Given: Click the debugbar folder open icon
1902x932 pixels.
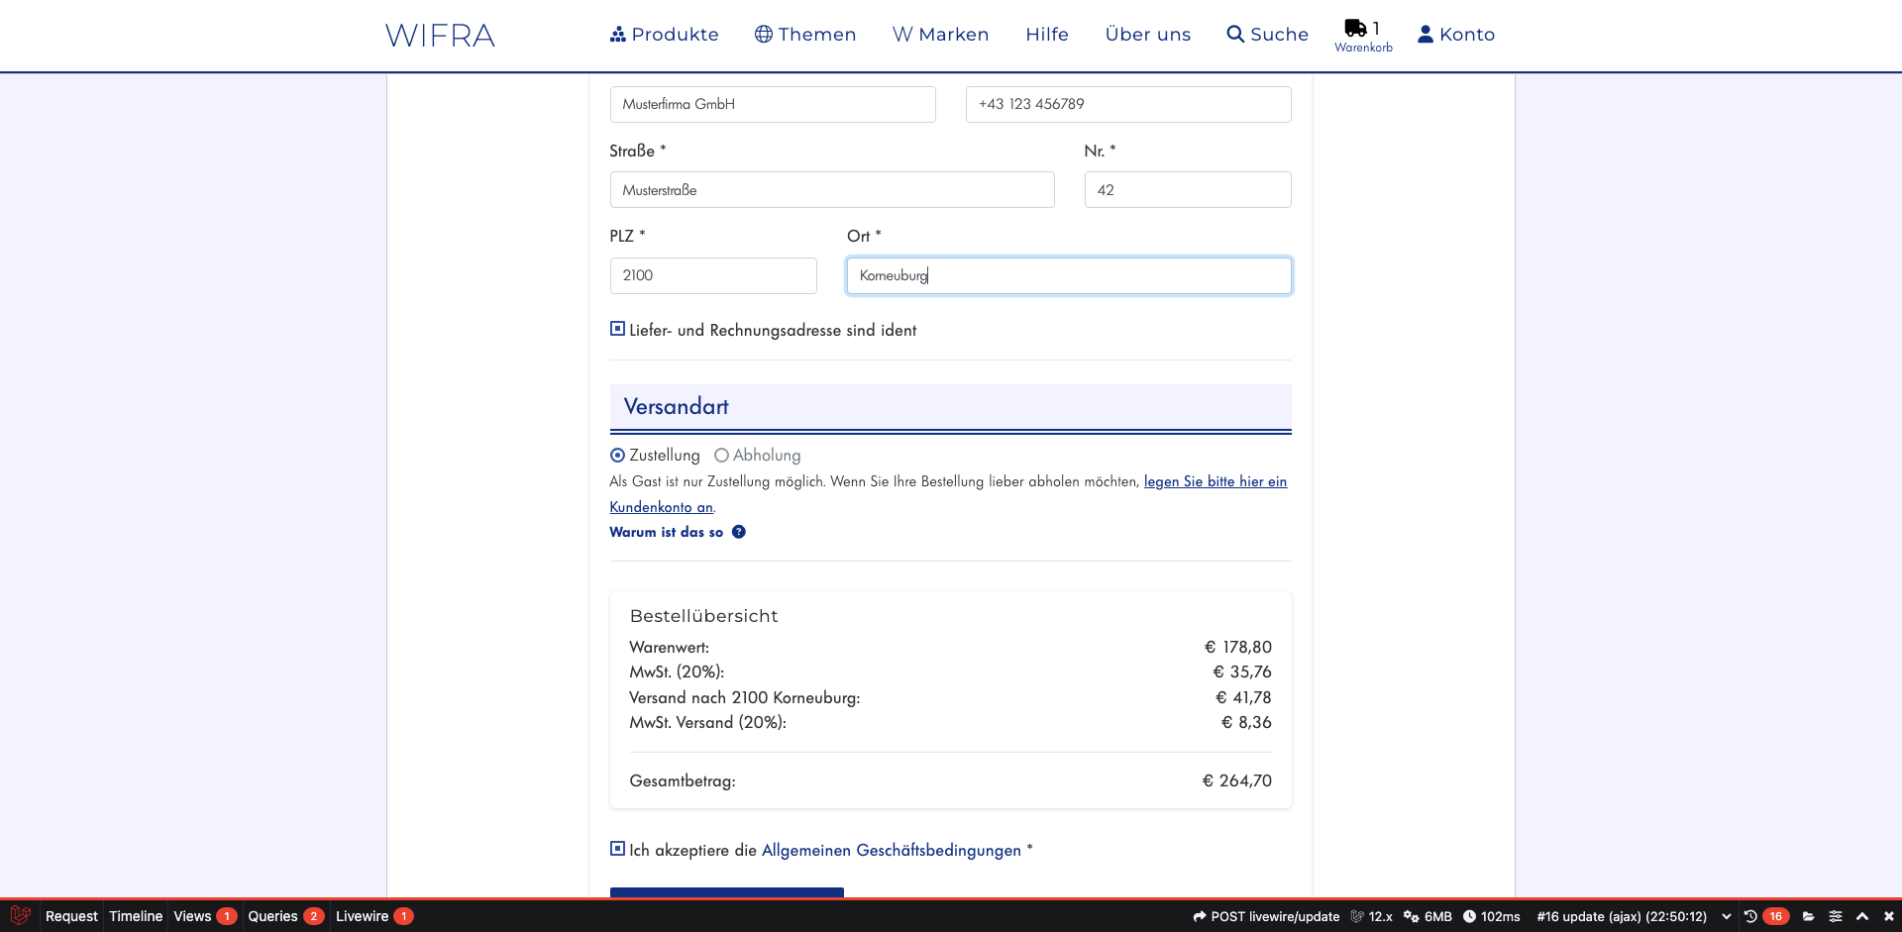Looking at the screenshot, I should [x=1808, y=916].
